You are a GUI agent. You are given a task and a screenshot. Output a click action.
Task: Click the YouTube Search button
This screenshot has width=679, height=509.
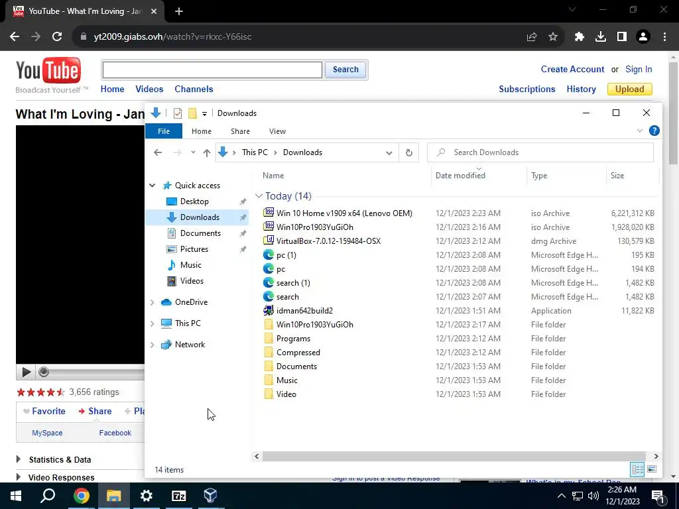click(x=345, y=69)
